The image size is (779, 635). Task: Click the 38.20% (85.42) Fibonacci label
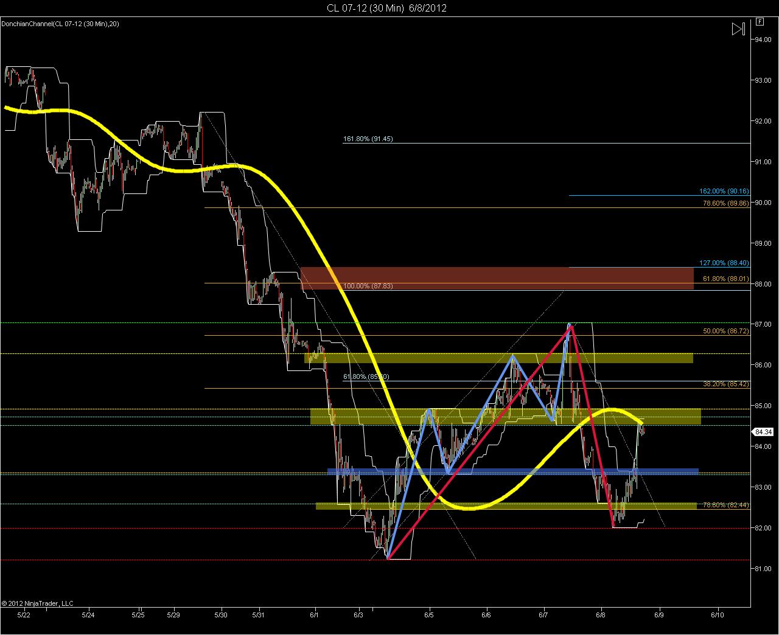tap(726, 384)
